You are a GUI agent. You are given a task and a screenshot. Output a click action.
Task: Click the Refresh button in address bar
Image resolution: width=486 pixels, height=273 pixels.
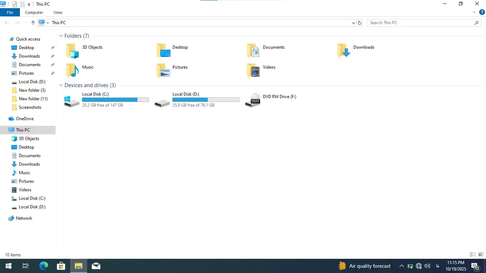[359, 23]
